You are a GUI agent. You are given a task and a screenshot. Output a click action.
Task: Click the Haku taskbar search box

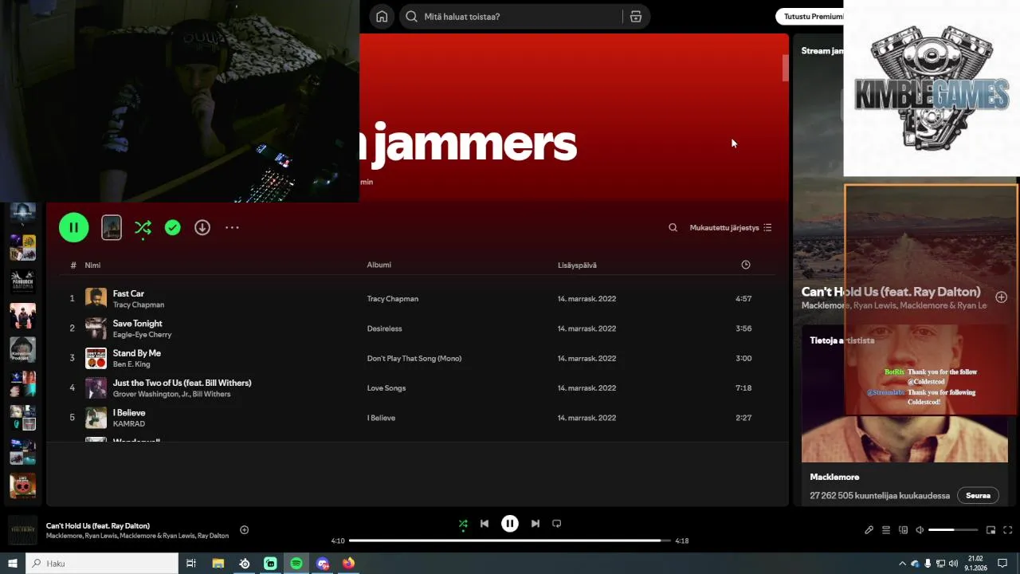click(x=102, y=564)
